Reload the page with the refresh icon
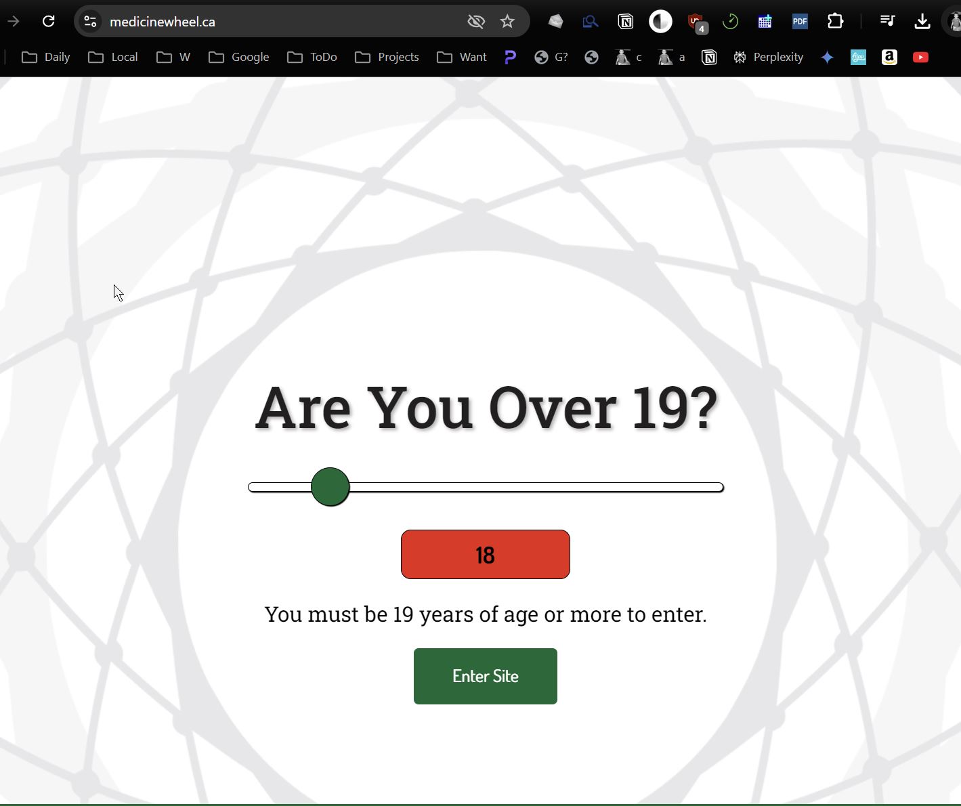The image size is (961, 806). (48, 22)
